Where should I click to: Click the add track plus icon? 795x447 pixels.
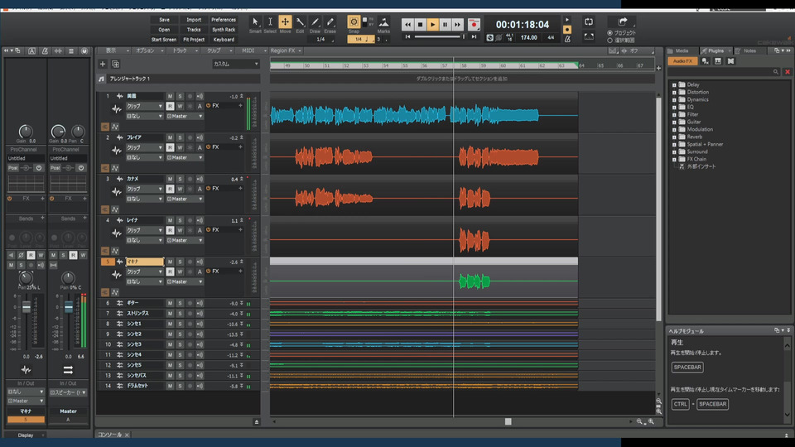pos(103,64)
